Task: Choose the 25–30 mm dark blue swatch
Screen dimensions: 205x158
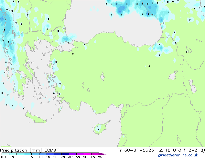Action: tap(65, 154)
